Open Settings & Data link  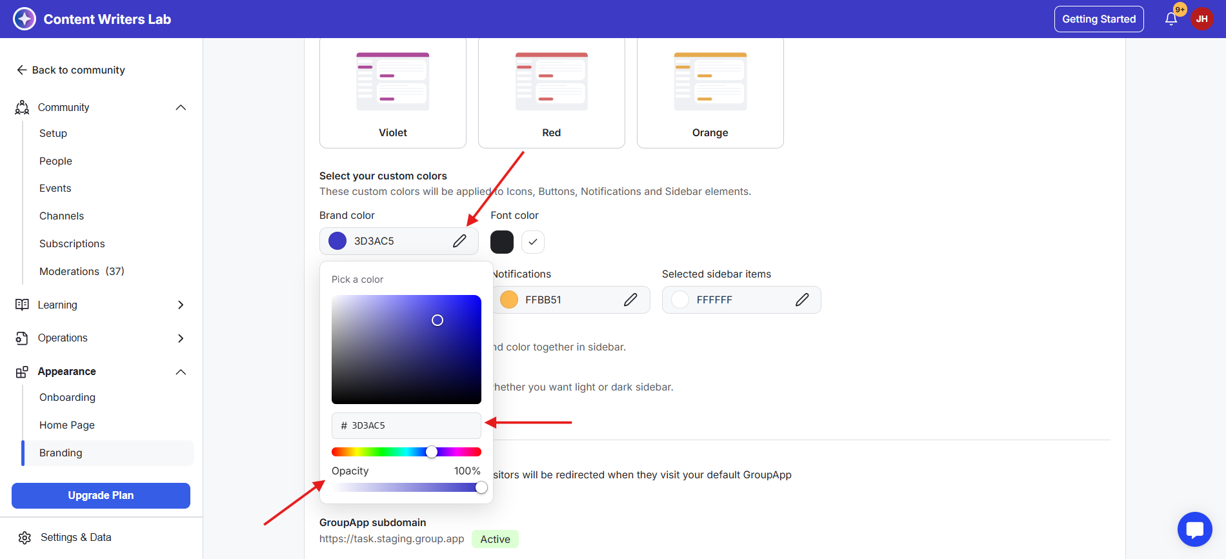pyautogui.click(x=76, y=538)
